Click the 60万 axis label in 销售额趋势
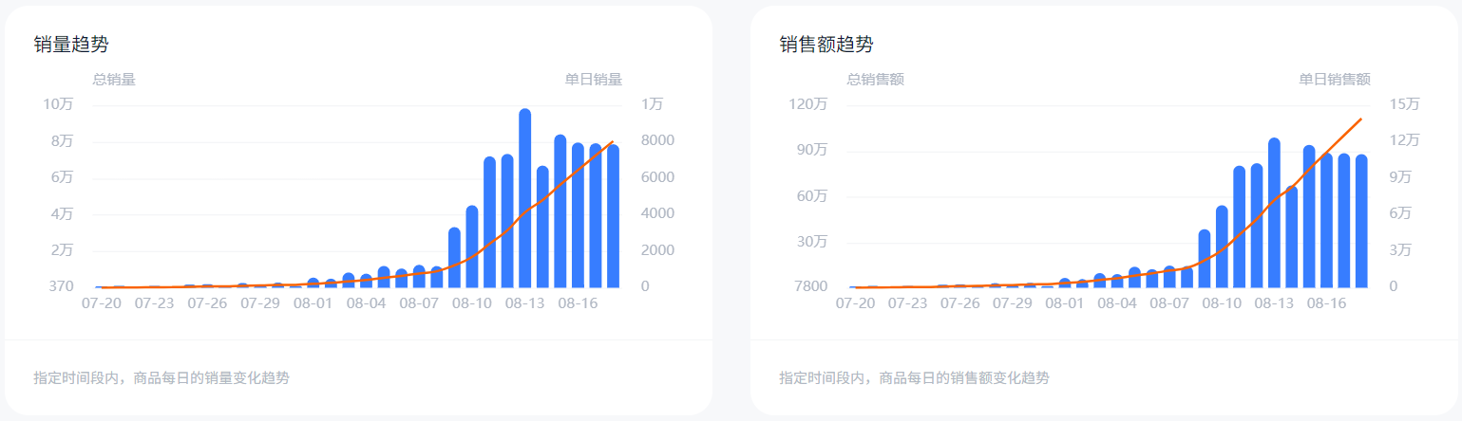This screenshot has width=1462, height=421. (x=812, y=196)
